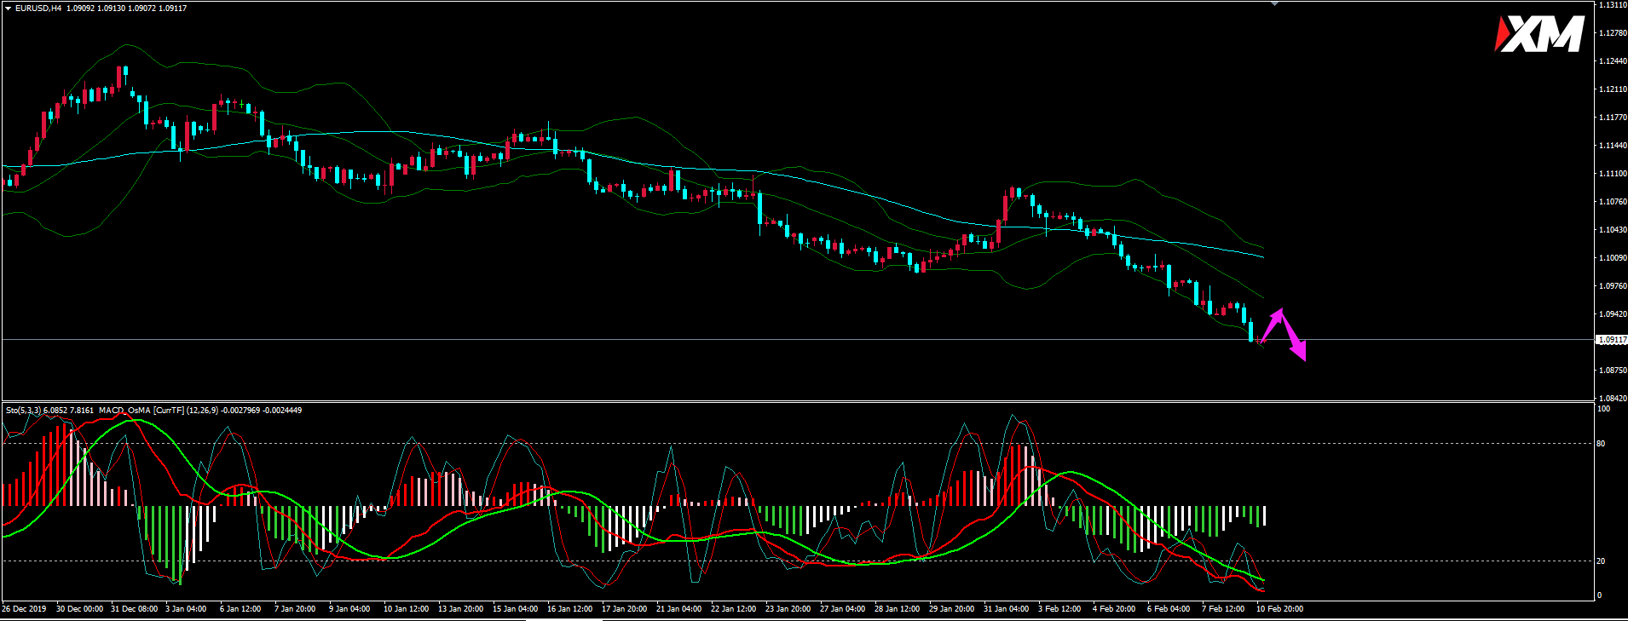Click the 100 level on oscillator scale
The image size is (1628, 621).
click(1603, 409)
